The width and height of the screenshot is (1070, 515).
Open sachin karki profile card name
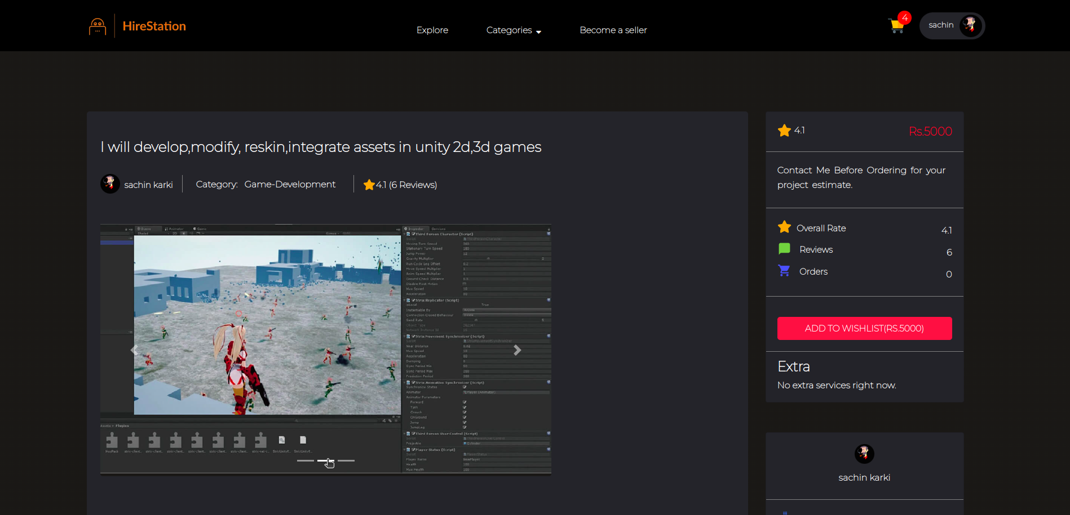point(864,477)
